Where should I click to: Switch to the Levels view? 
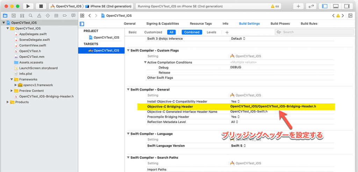click(x=212, y=32)
